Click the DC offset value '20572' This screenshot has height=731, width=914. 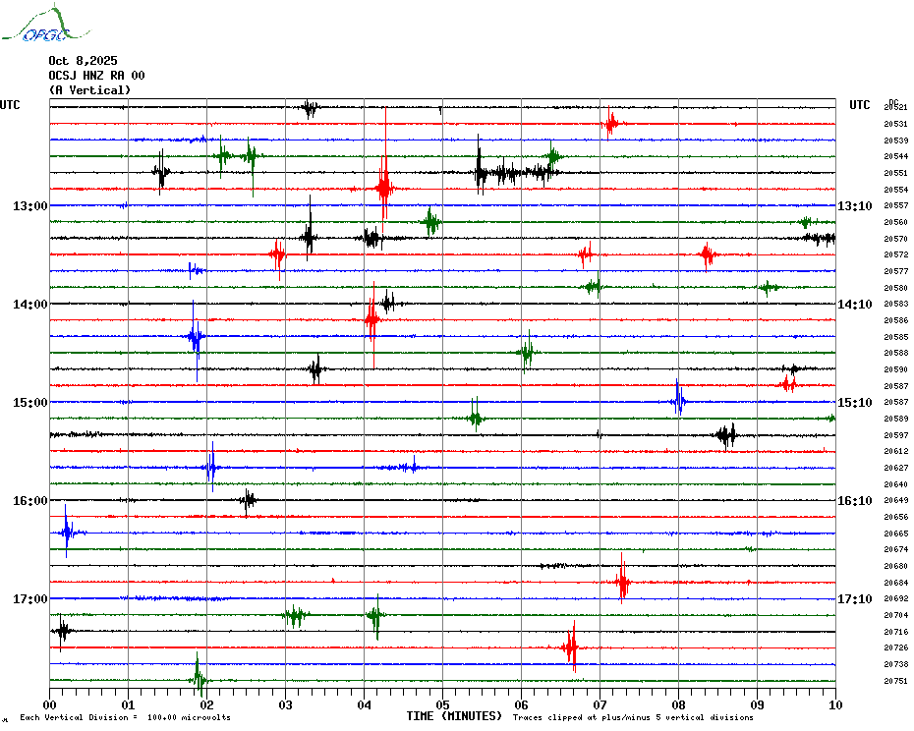pyautogui.click(x=896, y=254)
